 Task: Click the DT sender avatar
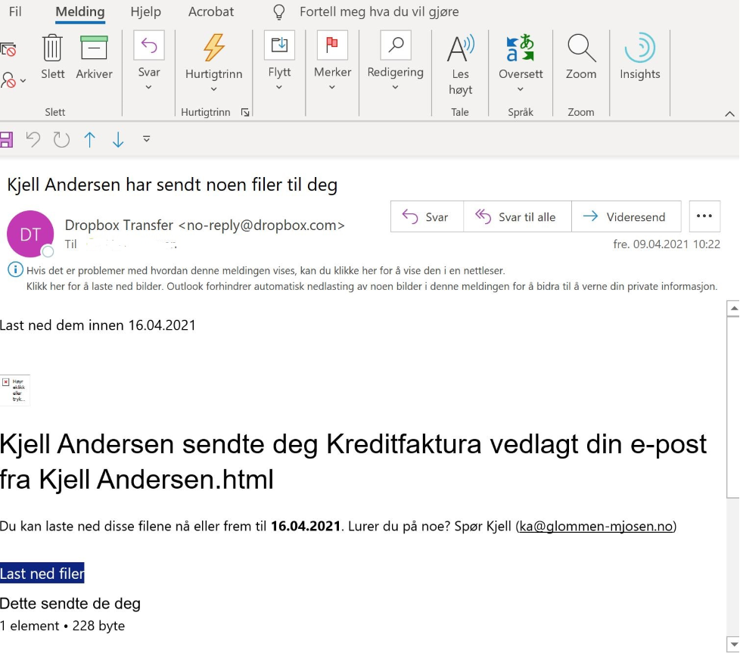(30, 234)
